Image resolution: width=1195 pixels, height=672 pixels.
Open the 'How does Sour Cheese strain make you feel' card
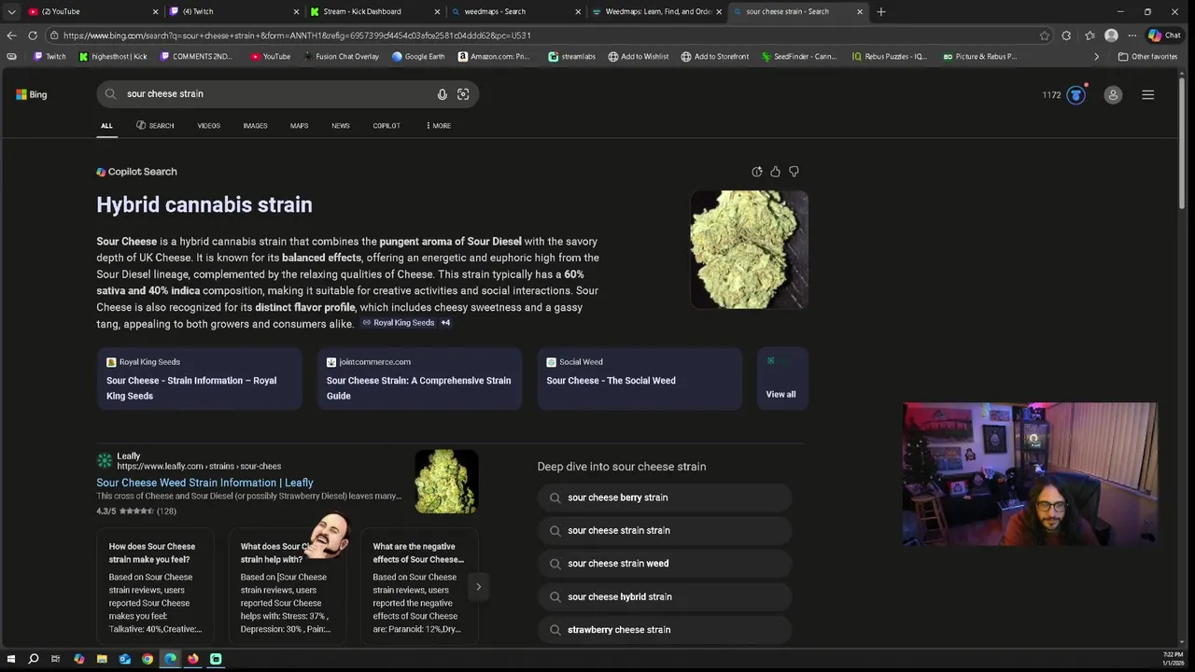click(155, 586)
